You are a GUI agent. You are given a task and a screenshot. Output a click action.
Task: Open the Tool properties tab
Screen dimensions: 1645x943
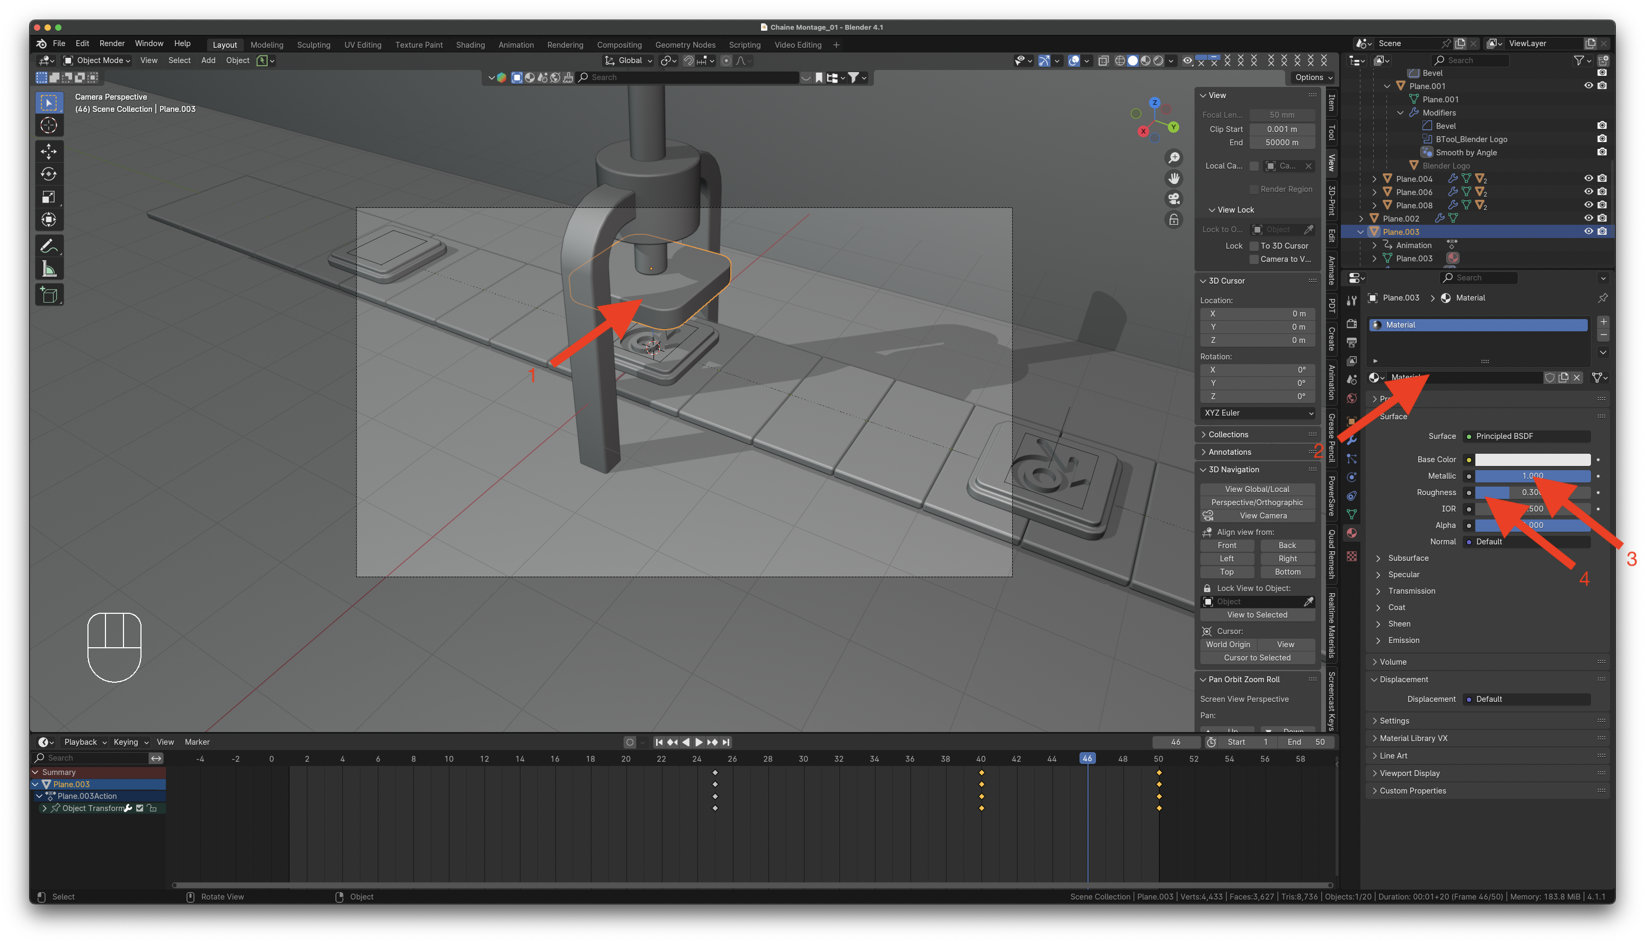tap(1351, 301)
